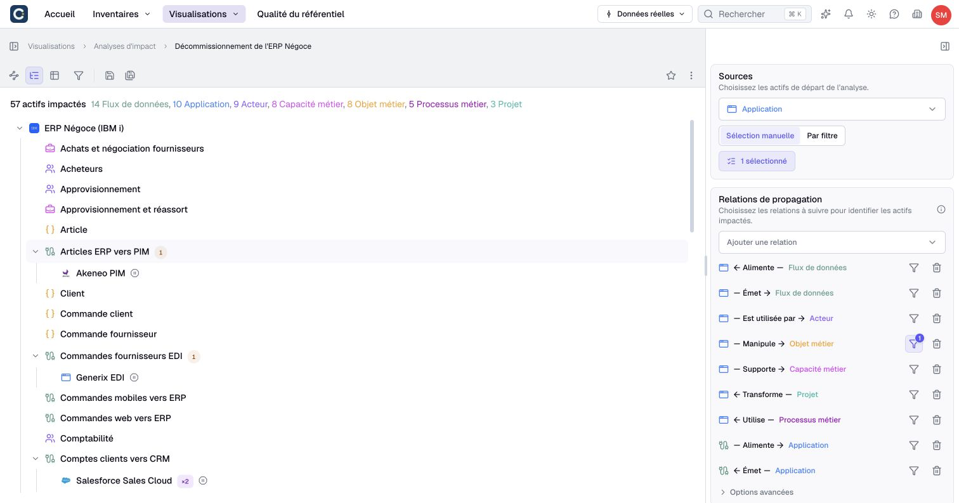Open the SM user avatar menu
Viewport: 959px width, 503px height.
point(941,14)
